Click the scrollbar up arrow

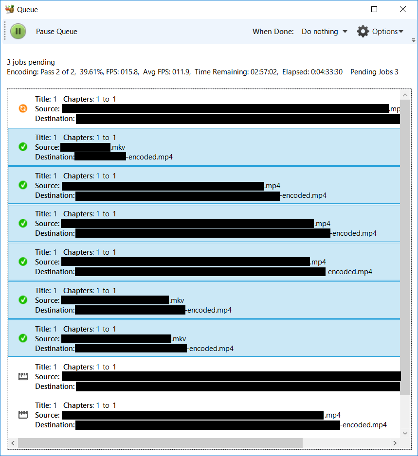click(405, 95)
